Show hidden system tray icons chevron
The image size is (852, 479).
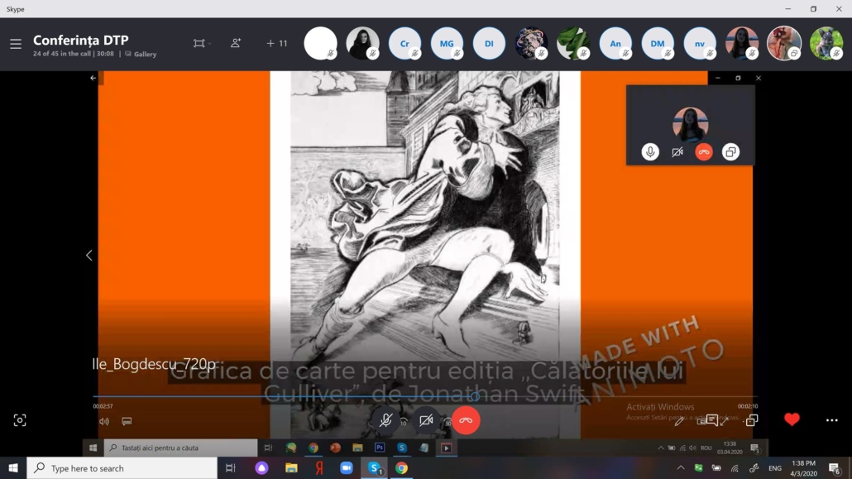(681, 468)
